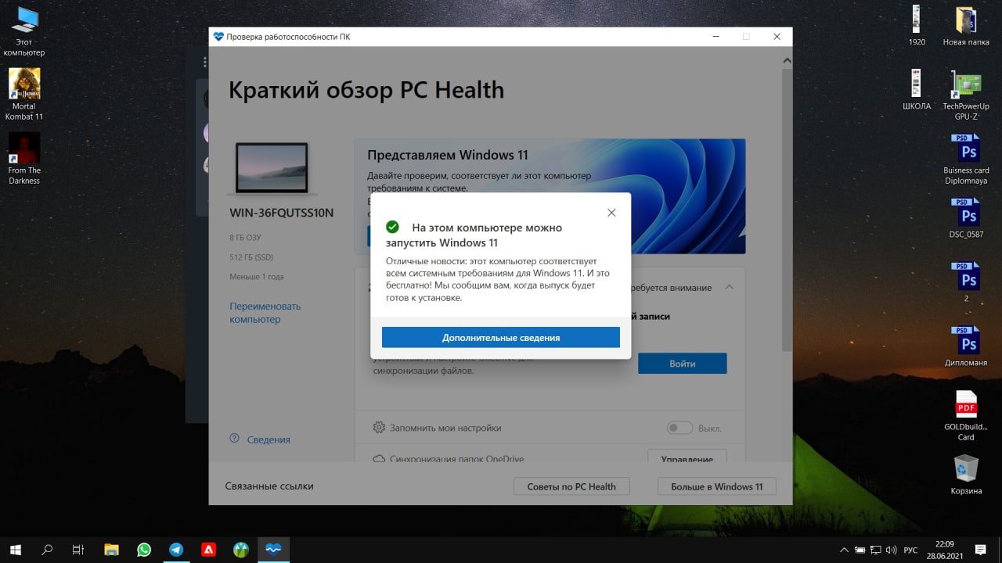This screenshot has height=563, width=1002.
Task: Select the TechPowerUp GPU-Z desktop shortcut
Action: [966, 95]
